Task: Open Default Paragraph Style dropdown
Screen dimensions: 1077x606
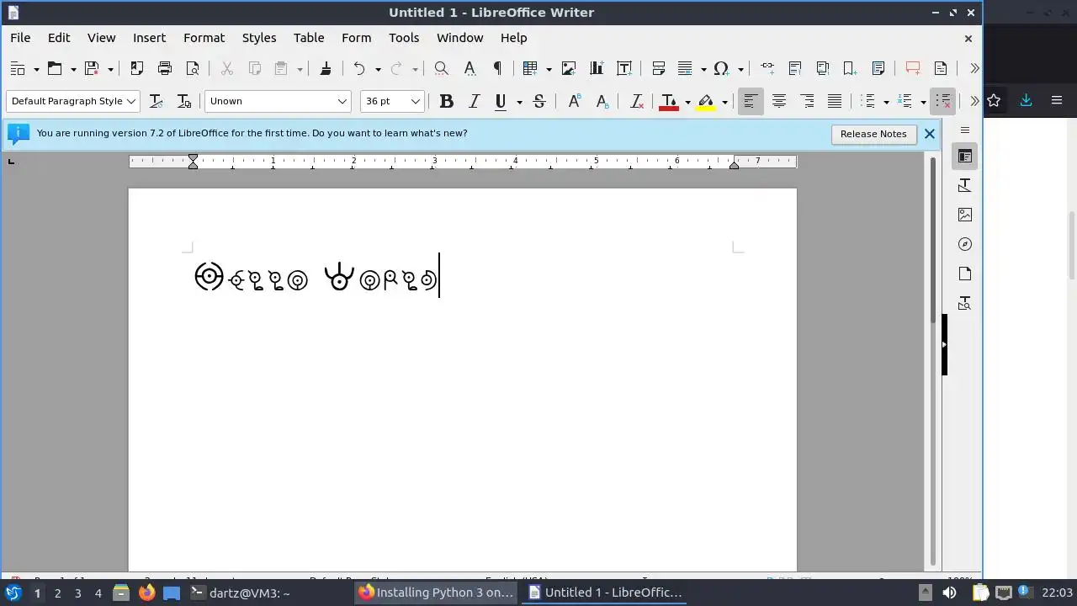Action: (x=131, y=101)
